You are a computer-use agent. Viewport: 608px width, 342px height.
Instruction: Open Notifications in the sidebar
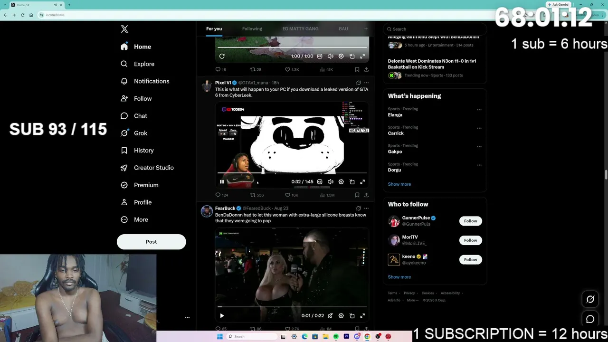[145, 81]
